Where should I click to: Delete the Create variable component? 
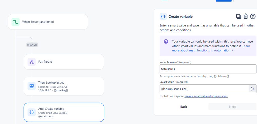point(245,16)
